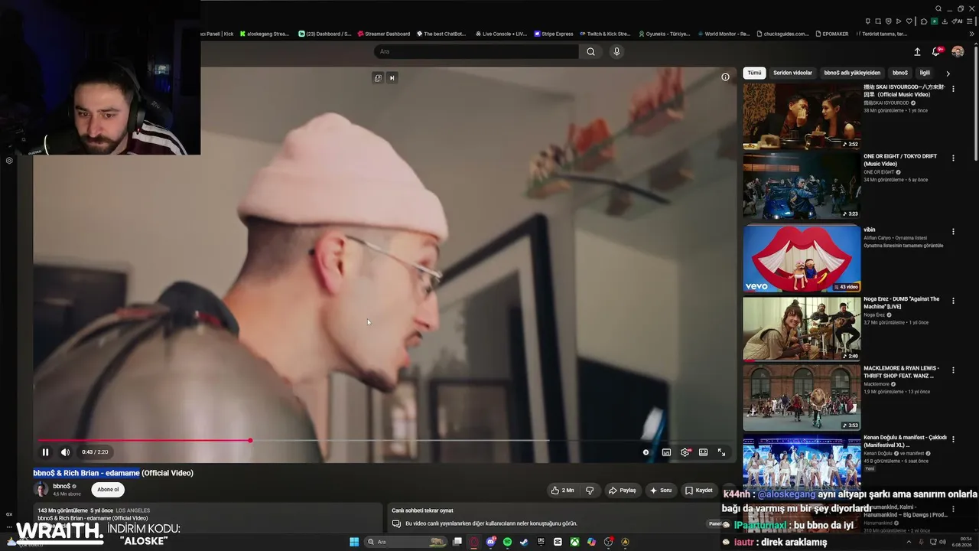The image size is (979, 551).
Task: Open ONE OR EIGHT Tokyo Drift thumbnail
Action: (x=802, y=187)
